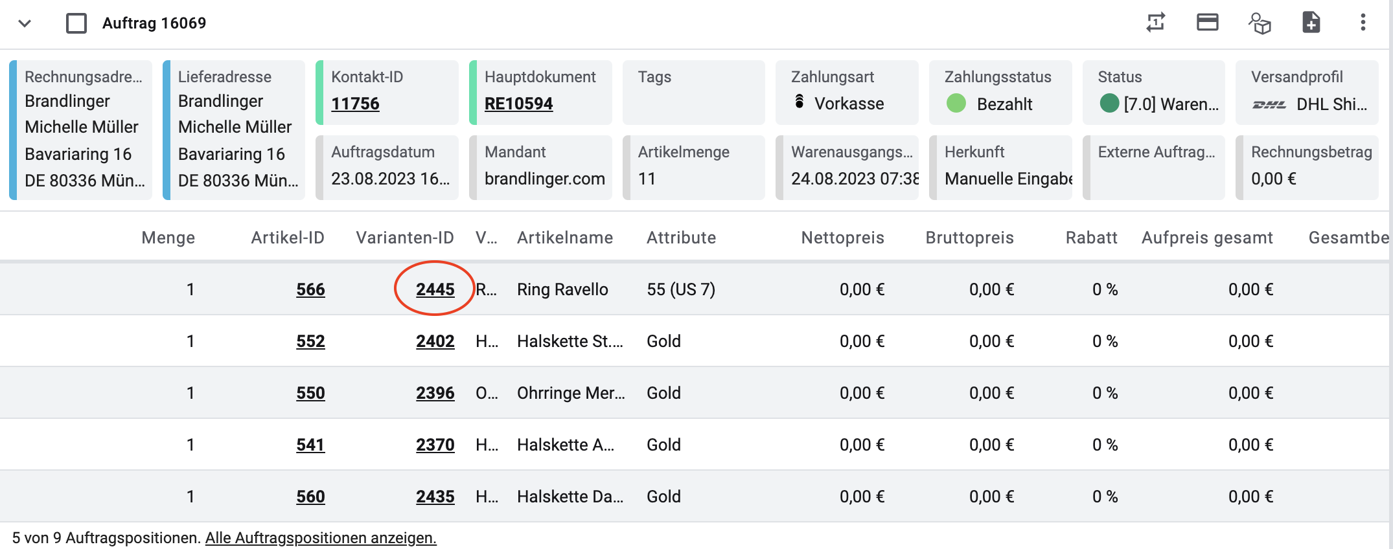Click the DHL logo in Versandprofil
1393x549 pixels.
[1269, 104]
